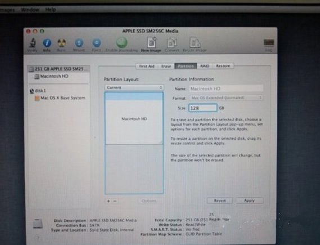Click the Mount toolbar icon
Image resolution: width=320 pixels, height=245 pixels.
[79, 43]
